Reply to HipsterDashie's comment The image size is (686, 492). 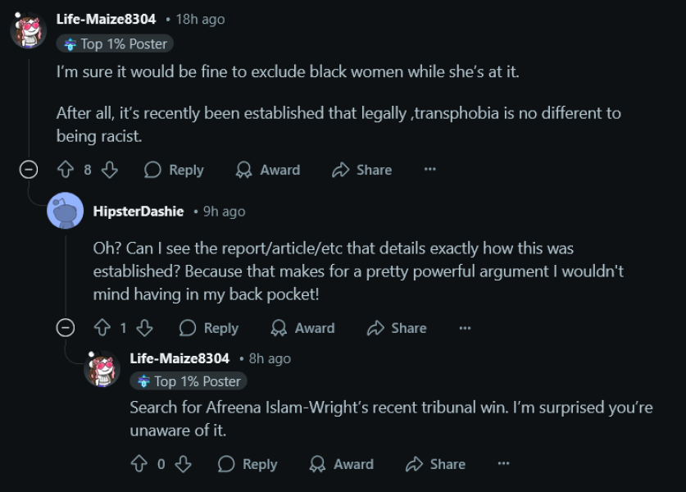tap(209, 328)
